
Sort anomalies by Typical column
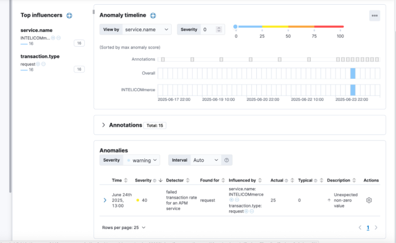click(321, 180)
